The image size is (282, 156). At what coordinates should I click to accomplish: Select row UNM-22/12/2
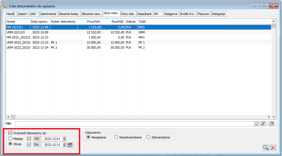[x=138, y=32]
